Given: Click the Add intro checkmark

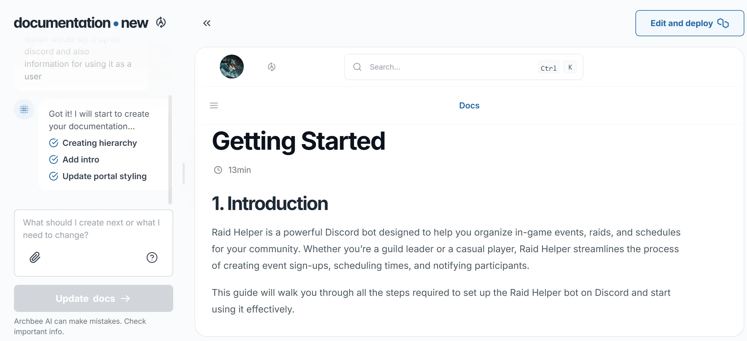Looking at the screenshot, I should tap(54, 160).
